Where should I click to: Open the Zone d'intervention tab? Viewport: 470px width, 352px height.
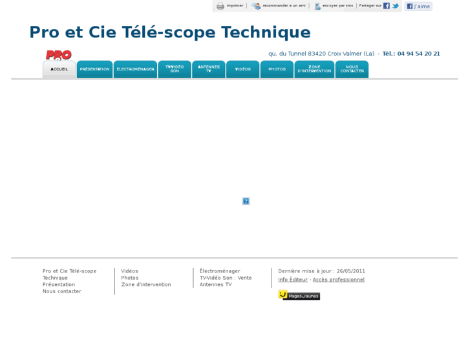click(x=314, y=69)
